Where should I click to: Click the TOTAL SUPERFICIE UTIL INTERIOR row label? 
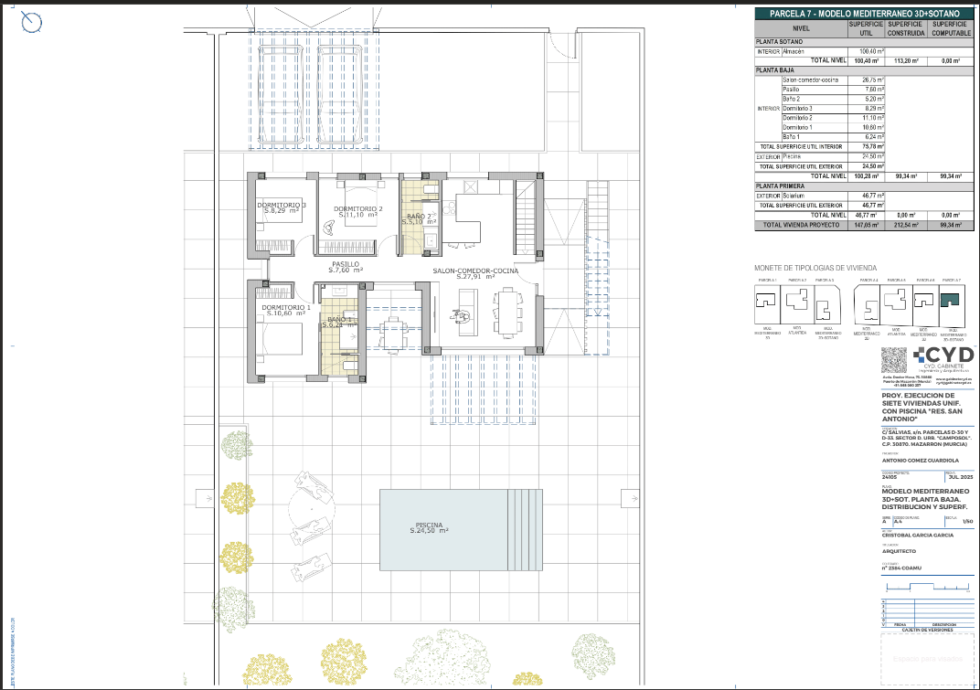801,147
